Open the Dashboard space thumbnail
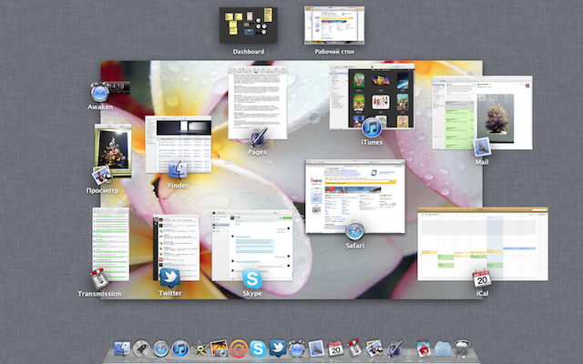 (x=248, y=25)
